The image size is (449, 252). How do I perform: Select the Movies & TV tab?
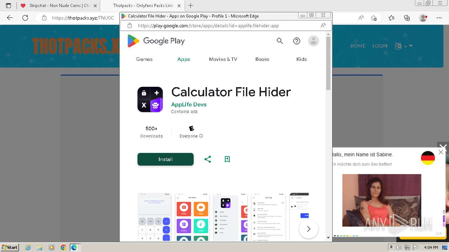coord(223,59)
